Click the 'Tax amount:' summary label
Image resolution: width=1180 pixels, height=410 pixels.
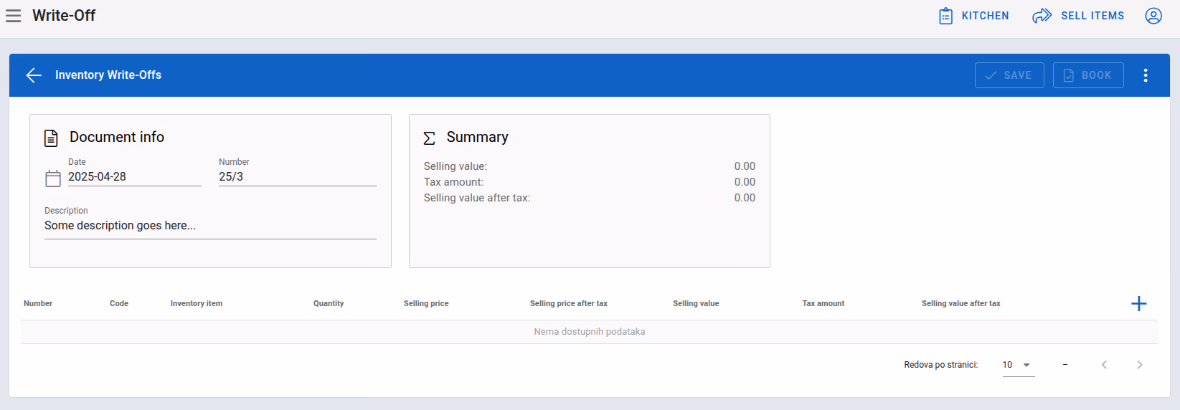click(x=453, y=182)
